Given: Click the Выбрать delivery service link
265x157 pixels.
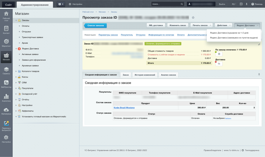Looking at the screenshot, I should pyautogui.click(x=228, y=118).
